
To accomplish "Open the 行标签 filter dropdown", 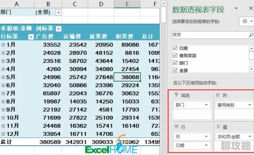I will (x=31, y=37).
